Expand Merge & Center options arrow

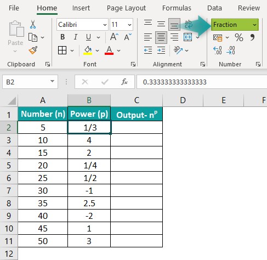click(197, 37)
